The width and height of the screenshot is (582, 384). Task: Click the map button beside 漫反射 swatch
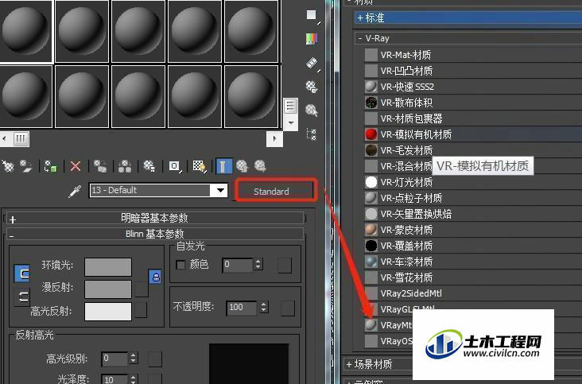point(141,289)
